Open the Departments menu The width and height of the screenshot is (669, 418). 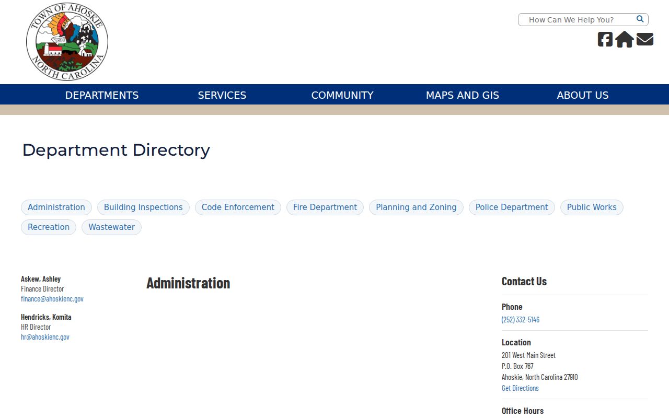click(x=102, y=95)
